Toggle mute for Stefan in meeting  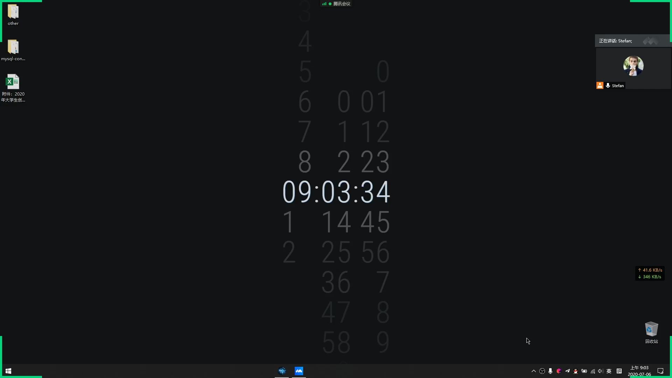point(608,85)
